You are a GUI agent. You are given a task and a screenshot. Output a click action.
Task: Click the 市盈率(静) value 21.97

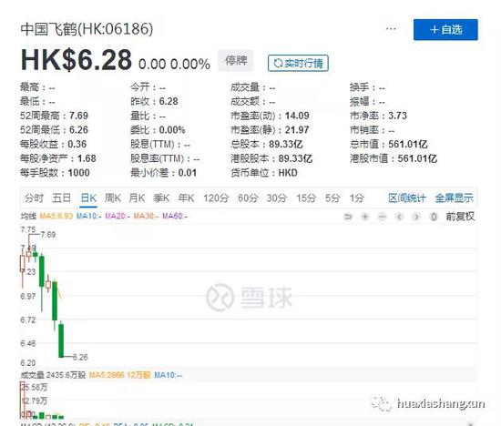coord(297,130)
